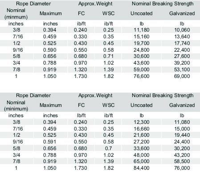Select the Nominal Breaking Strength header in top table
Viewport: 200px width, 176px height.
point(163,4)
